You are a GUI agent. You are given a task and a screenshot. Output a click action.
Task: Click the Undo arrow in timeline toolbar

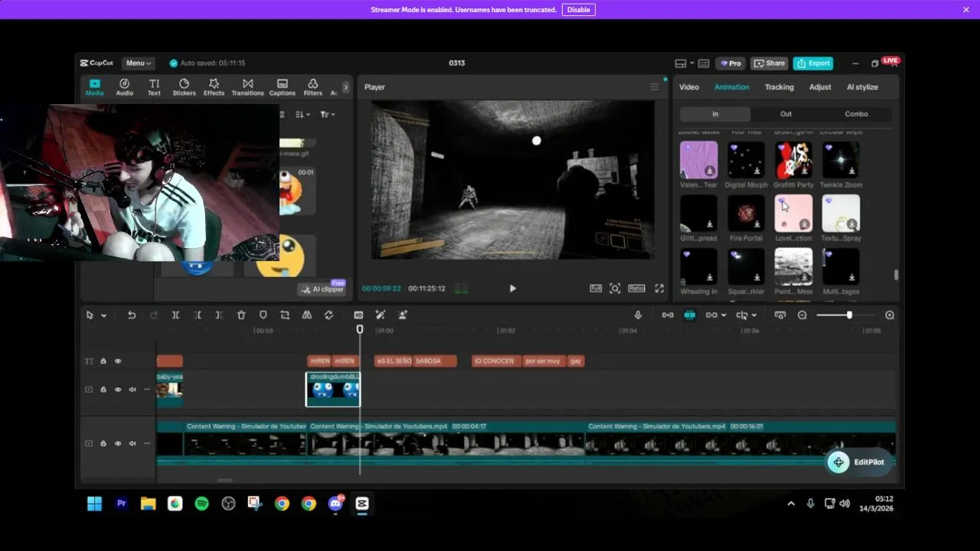132,315
